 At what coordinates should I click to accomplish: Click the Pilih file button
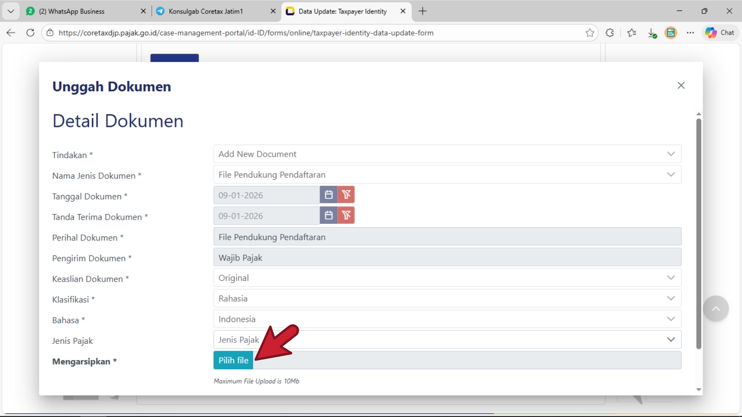coord(233,360)
